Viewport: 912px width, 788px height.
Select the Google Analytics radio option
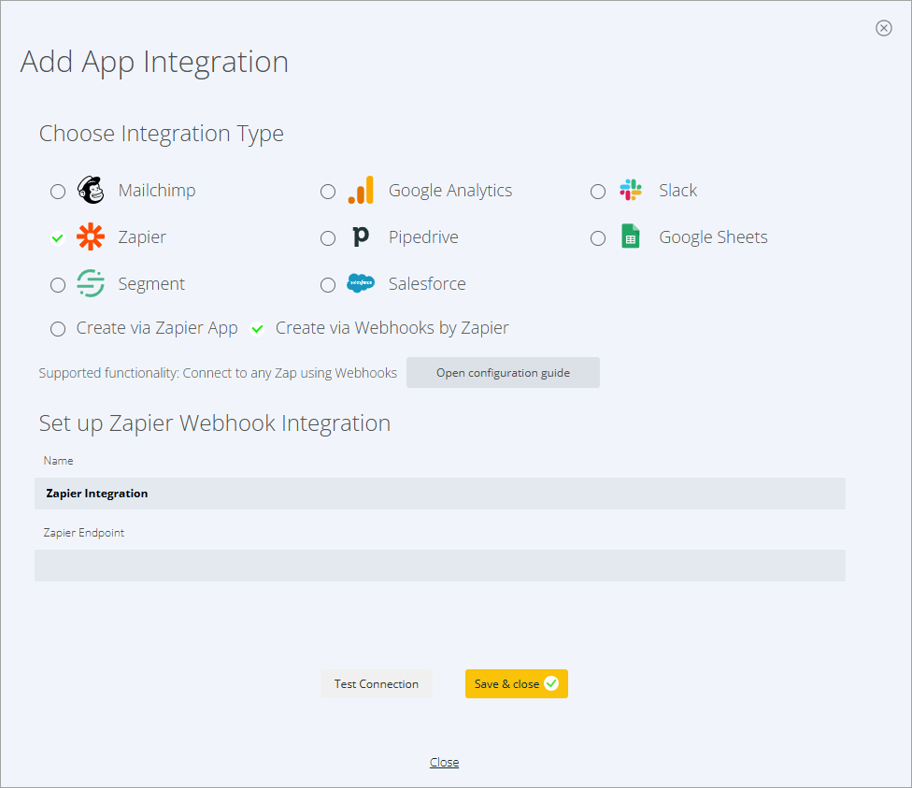point(328,192)
